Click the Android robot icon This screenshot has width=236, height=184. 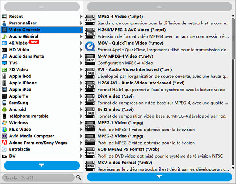coord(4,109)
